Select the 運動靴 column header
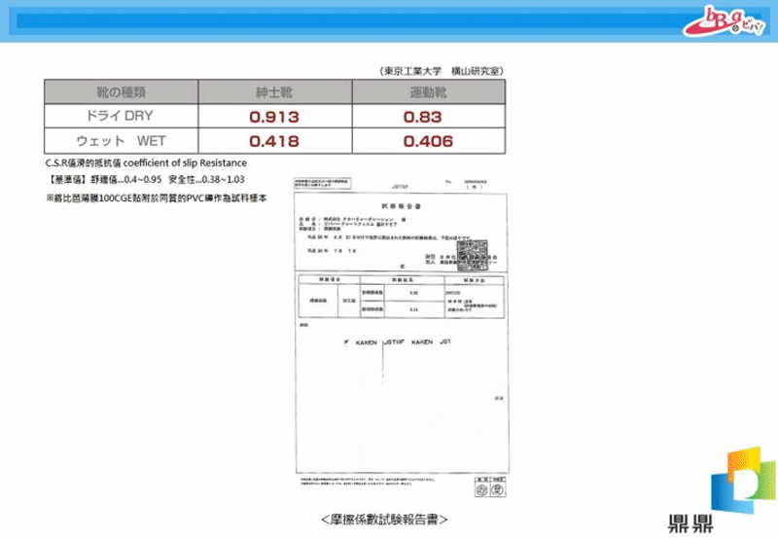 click(427, 91)
